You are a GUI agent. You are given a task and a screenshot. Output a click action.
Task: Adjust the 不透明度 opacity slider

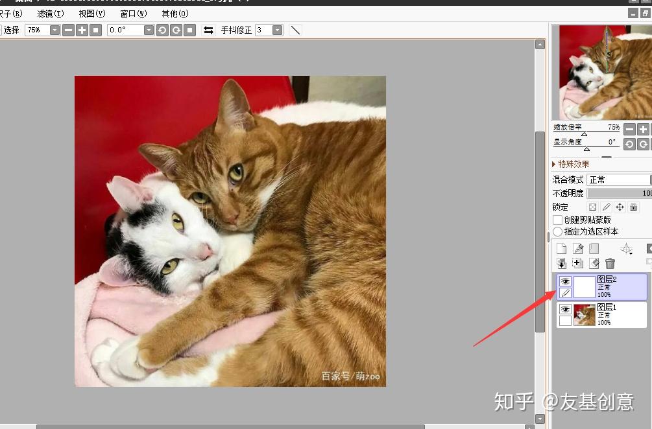click(619, 194)
